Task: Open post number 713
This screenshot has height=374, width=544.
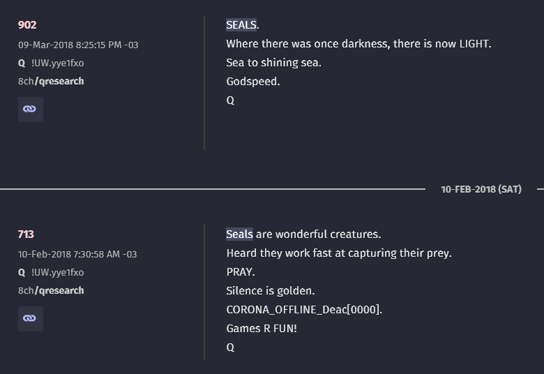Action: (x=26, y=234)
